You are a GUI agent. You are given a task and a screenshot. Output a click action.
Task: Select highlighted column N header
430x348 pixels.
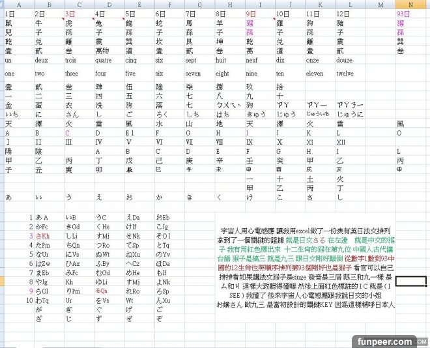tap(410, 5)
